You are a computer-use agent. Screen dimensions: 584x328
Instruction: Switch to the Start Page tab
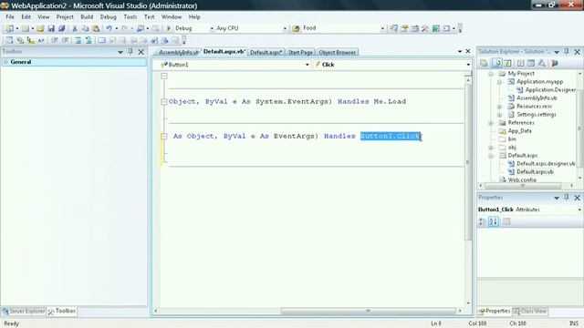pos(300,53)
